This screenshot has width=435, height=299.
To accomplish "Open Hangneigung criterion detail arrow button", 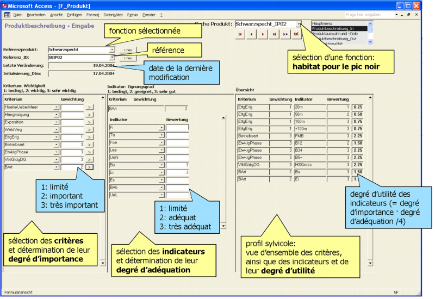I will [89, 115].
